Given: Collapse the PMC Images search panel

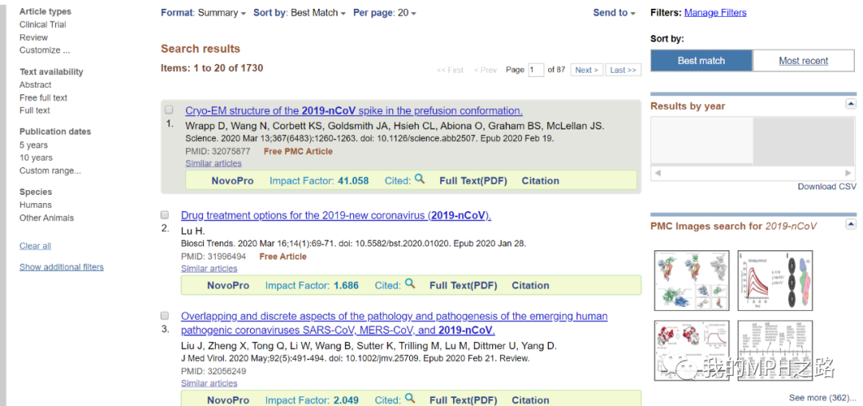Looking at the screenshot, I should (851, 224).
